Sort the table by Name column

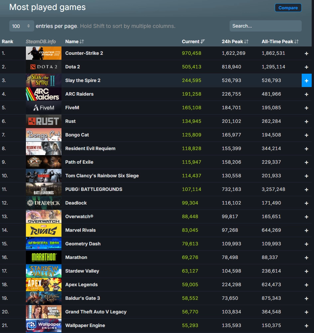pos(74,42)
